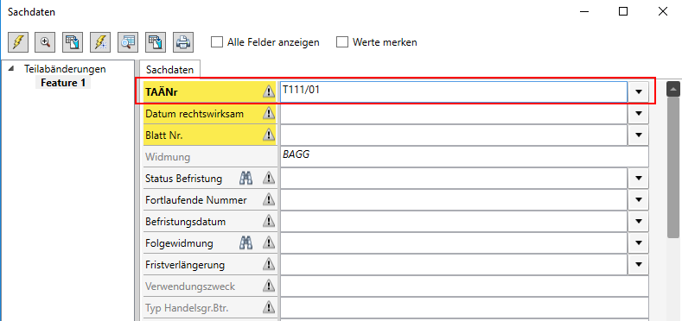Click the Befristungsdatum label
The width and height of the screenshot is (682, 321).
point(186,222)
